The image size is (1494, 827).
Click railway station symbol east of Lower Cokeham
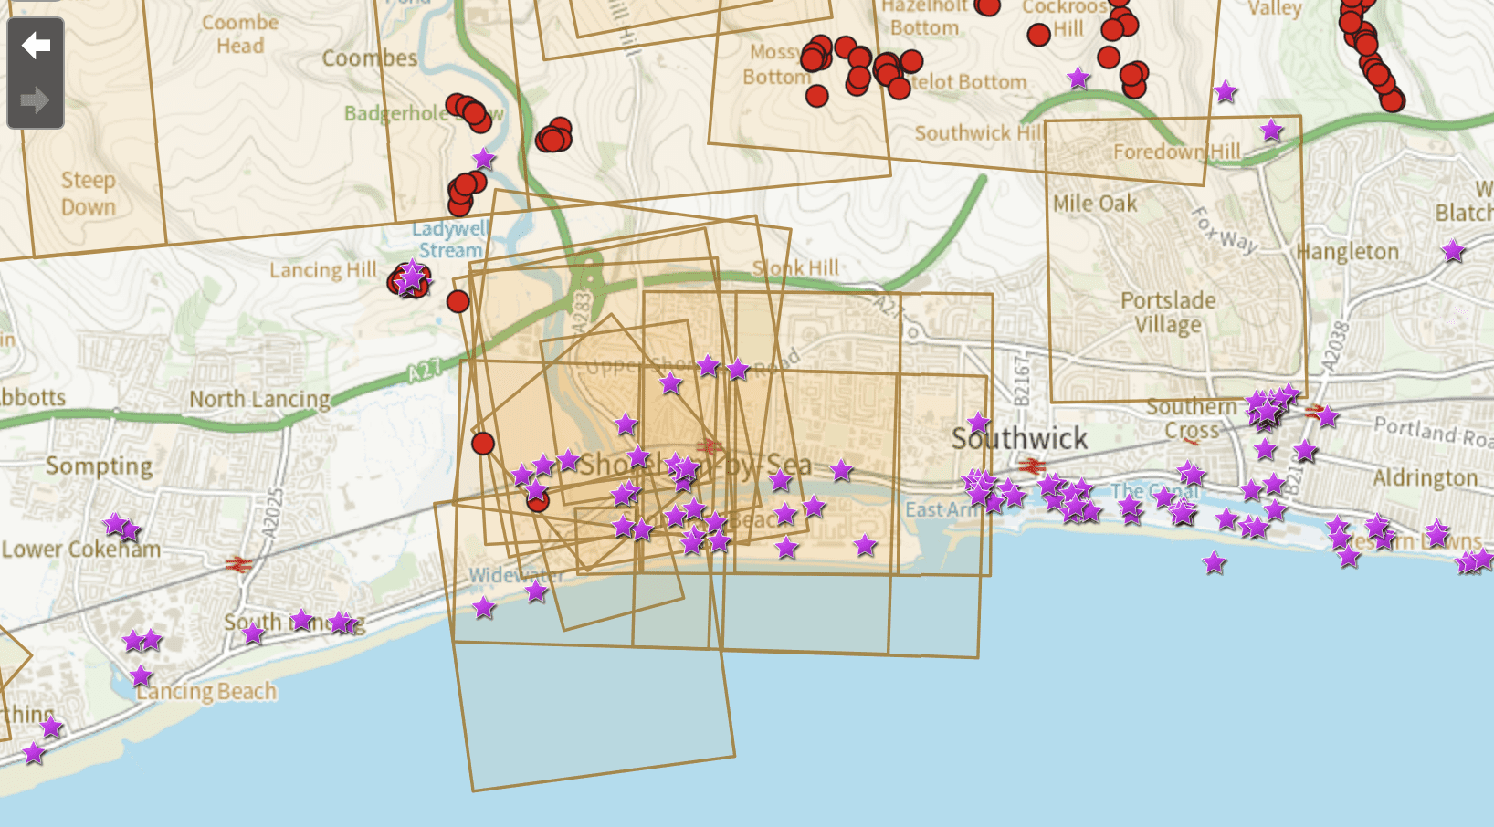(x=239, y=564)
